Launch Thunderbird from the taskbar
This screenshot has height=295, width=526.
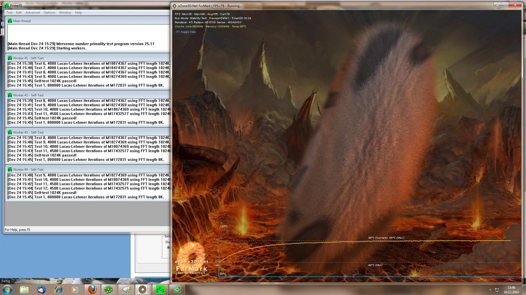(42, 290)
